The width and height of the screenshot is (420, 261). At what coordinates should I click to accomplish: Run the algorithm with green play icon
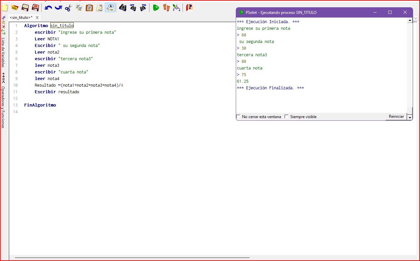pyautogui.click(x=156, y=7)
